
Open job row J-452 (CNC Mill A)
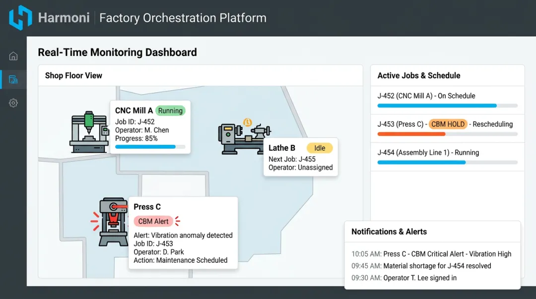pos(448,100)
